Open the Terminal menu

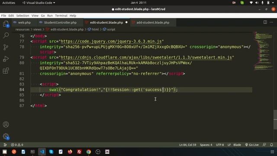(61, 16)
